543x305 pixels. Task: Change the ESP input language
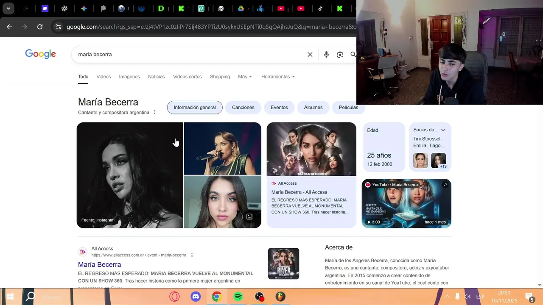pyautogui.click(x=480, y=297)
